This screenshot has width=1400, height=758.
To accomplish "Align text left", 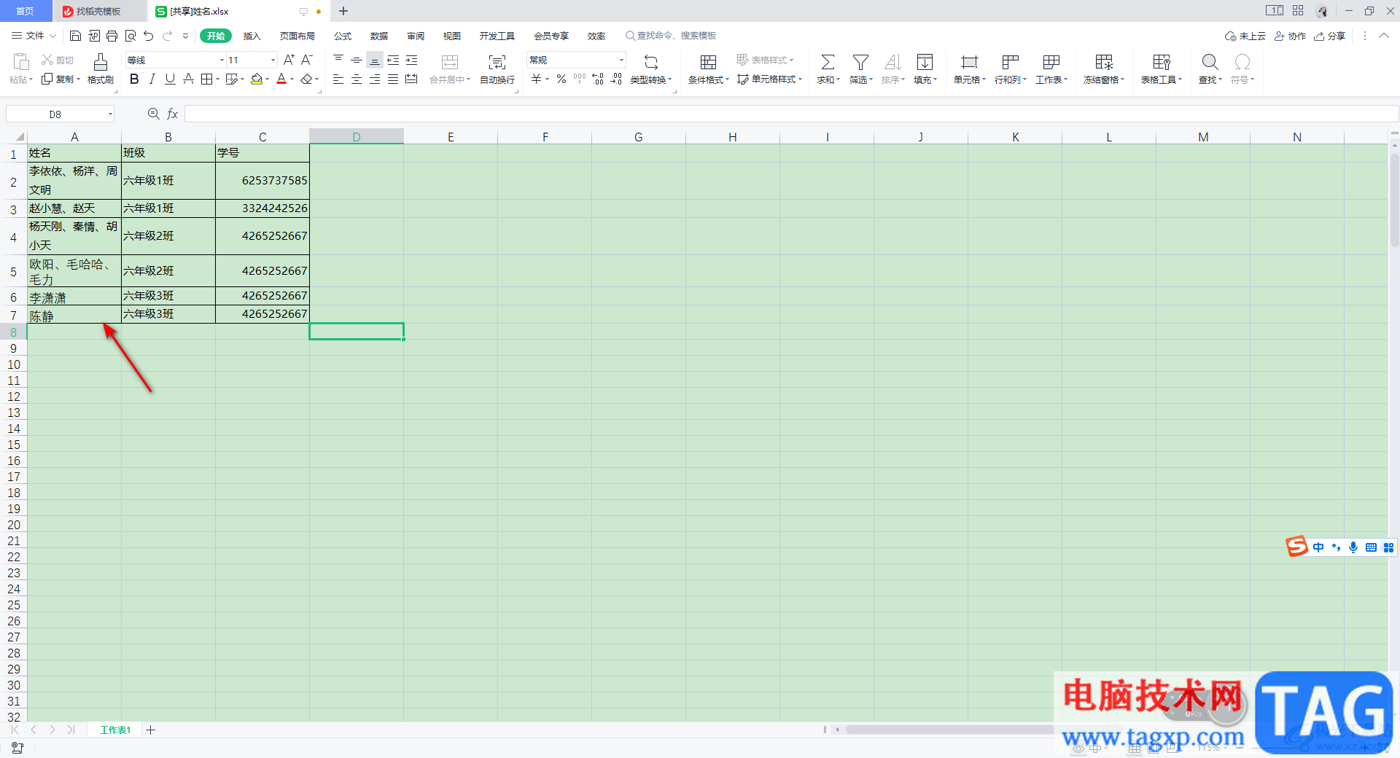I will 338,79.
